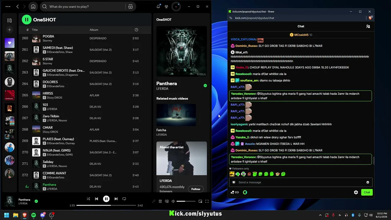Click the Zero Tklbin track title
This screenshot has height=220, width=391.
click(x=51, y=116)
